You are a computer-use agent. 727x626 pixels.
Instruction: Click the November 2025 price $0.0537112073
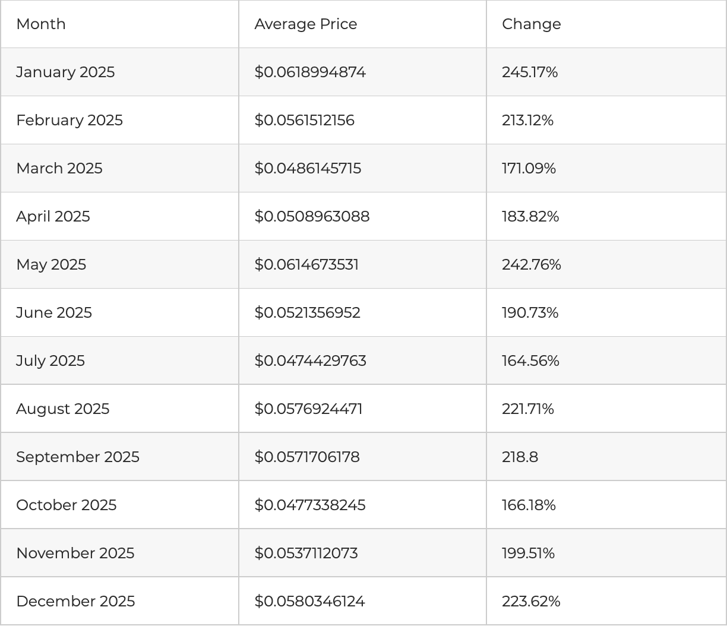(306, 554)
